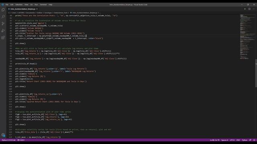The image size is (257, 144).
Task: Open the Accounts/Manage gear at sidebar bottom
Action: point(3,135)
